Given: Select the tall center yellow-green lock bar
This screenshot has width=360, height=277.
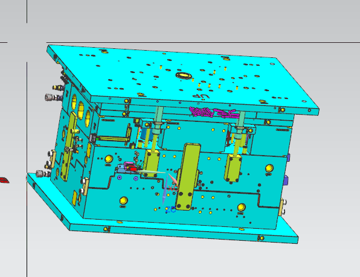Looking at the screenshot, I should [x=188, y=177].
